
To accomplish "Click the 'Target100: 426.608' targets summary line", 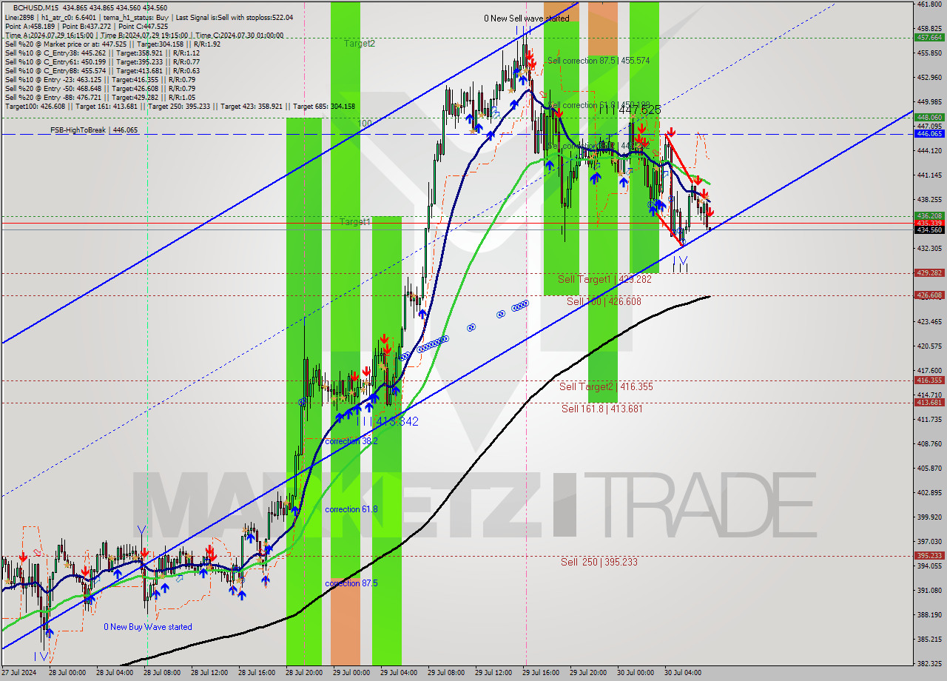I will pos(180,106).
